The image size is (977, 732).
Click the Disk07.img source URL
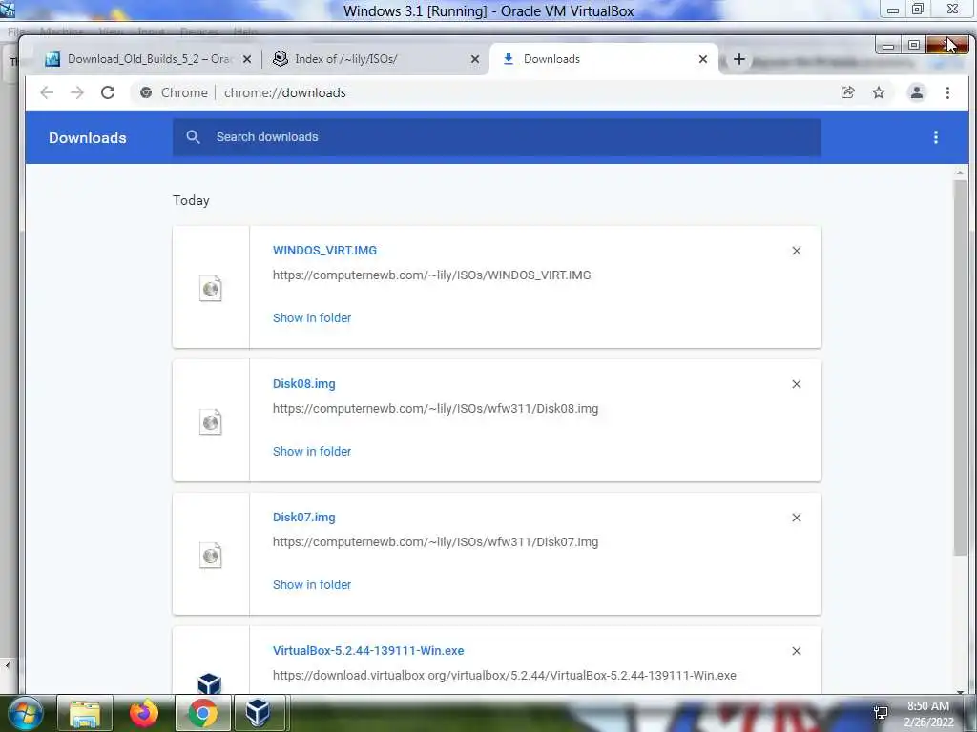(x=435, y=542)
